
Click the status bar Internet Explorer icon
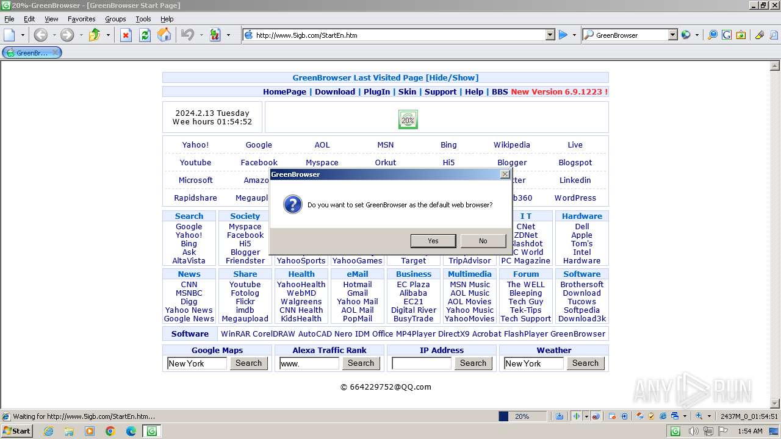(663, 416)
